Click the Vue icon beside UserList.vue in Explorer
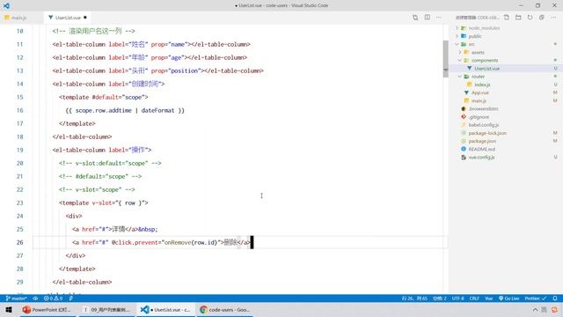Image resolution: width=563 pixels, height=317 pixels. (469, 69)
